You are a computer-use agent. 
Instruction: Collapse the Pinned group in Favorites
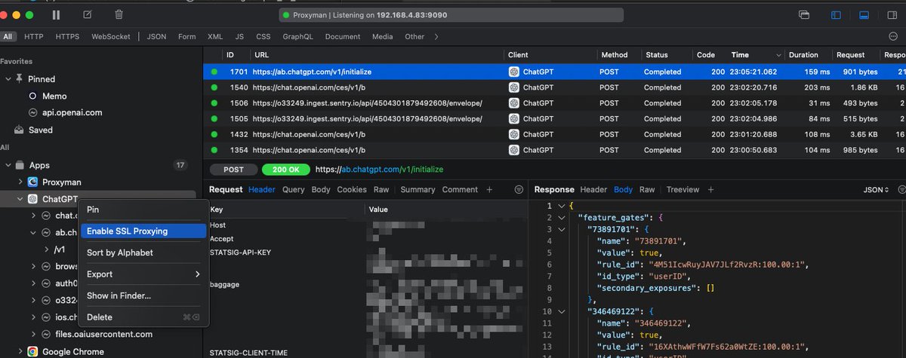[x=9, y=79]
